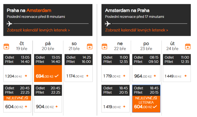Image resolution: width=197 pixels, height=117 pixels.
Task: Open the low fare calendar for Amsterdam–Praha
Action: (x=137, y=30)
